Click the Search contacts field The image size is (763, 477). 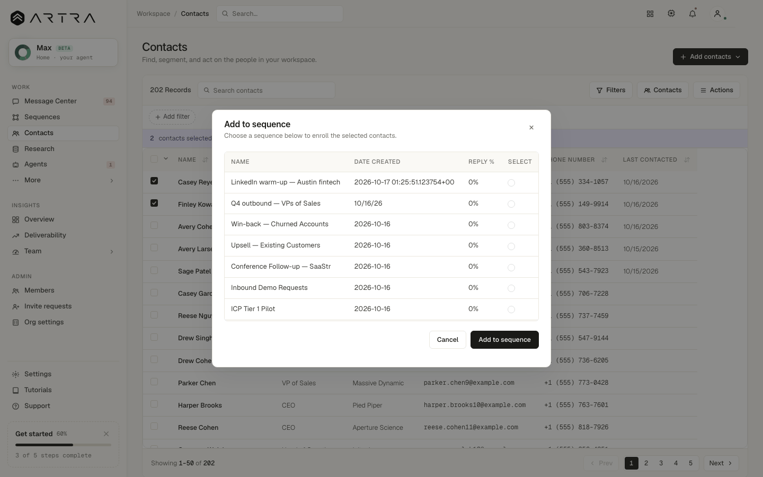[x=267, y=90]
